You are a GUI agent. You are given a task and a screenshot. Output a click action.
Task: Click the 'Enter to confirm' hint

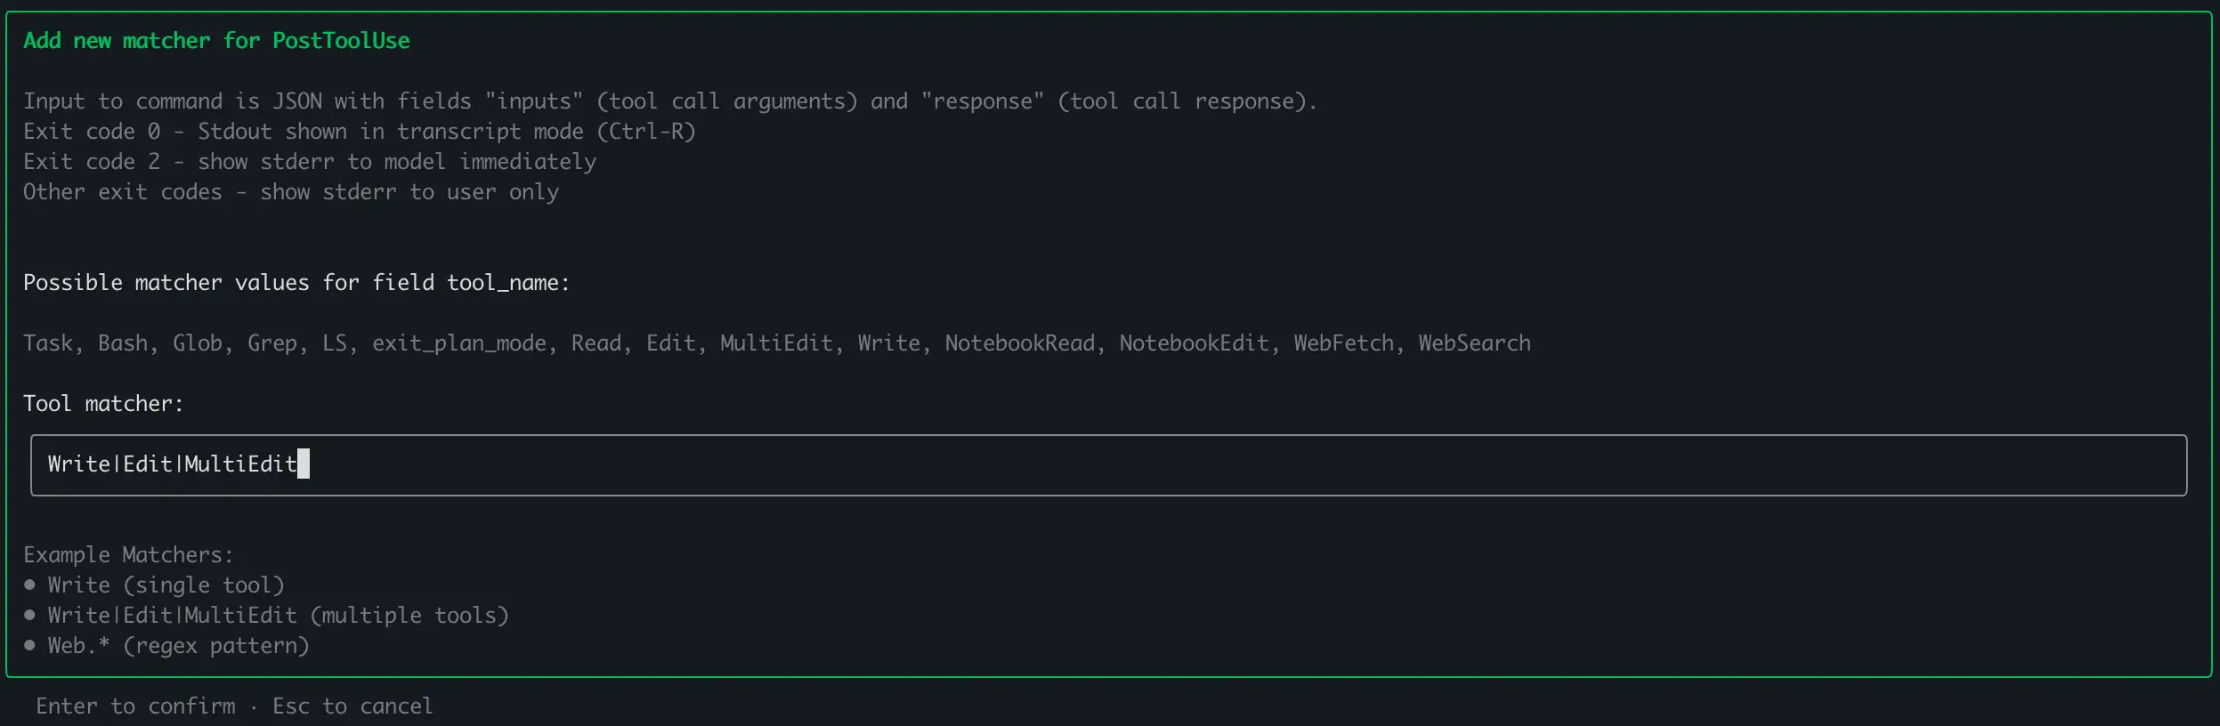136,706
